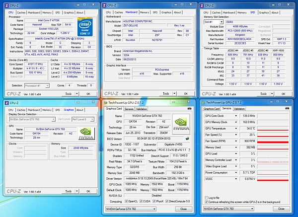The width and height of the screenshot is (298, 217).
Task: Click Close in GPU-Z Graphics Card window
Action: point(183,209)
